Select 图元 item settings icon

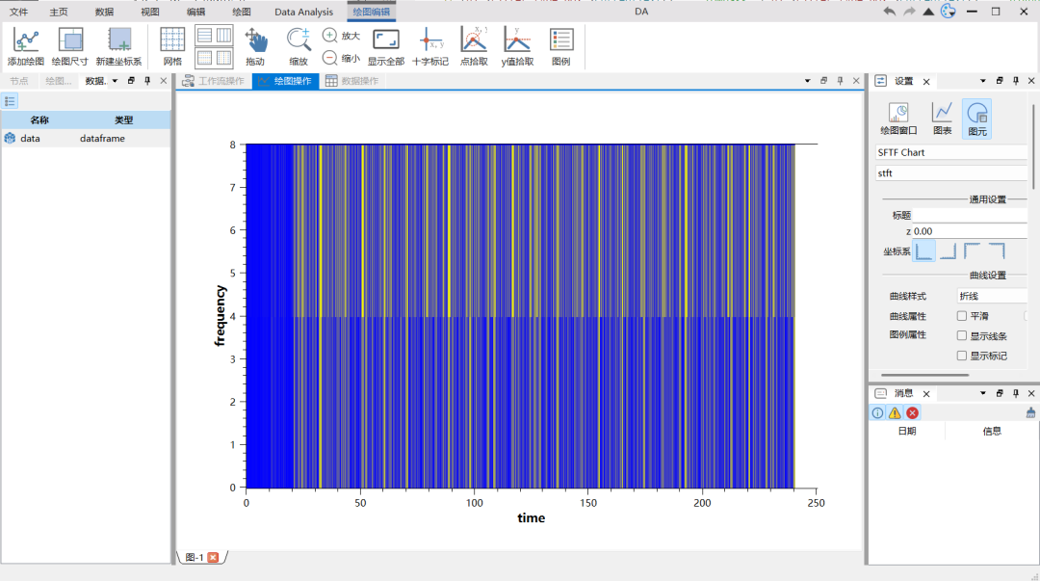[977, 119]
